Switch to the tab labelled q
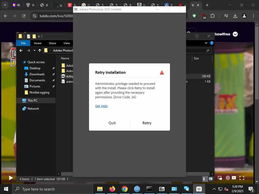The image size is (259, 194). [58, 5]
